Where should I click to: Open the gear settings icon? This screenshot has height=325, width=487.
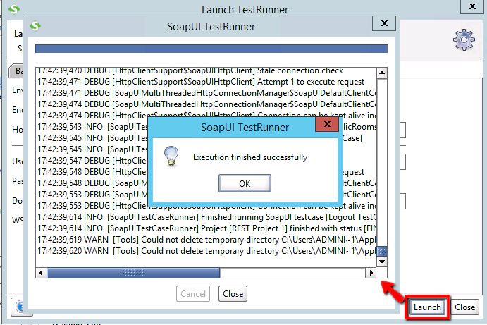point(464,39)
